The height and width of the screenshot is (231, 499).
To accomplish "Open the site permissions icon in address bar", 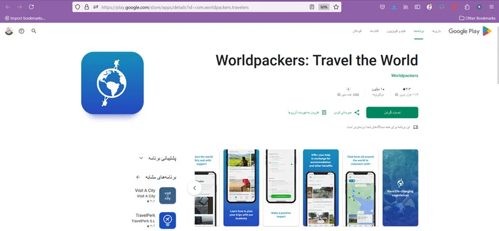I will [95, 7].
